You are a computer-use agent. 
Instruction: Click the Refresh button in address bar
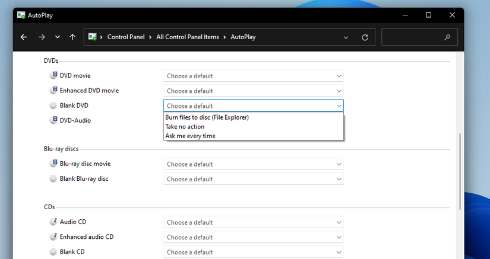tap(365, 37)
